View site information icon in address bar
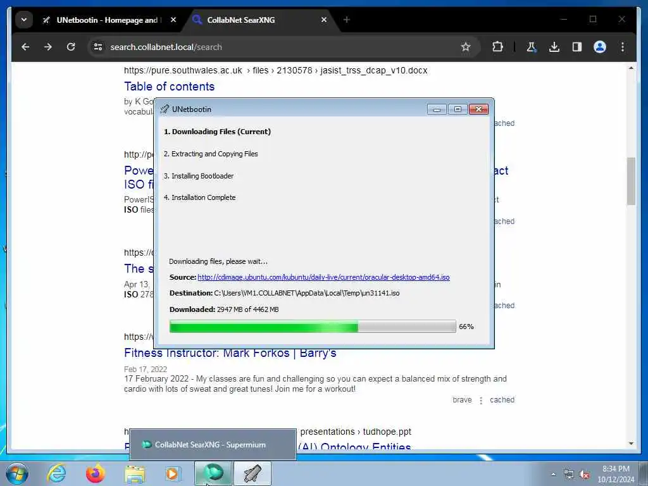The height and width of the screenshot is (486, 648). 98,47
